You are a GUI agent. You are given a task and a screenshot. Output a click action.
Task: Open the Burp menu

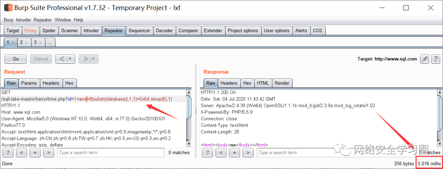tap(9, 20)
